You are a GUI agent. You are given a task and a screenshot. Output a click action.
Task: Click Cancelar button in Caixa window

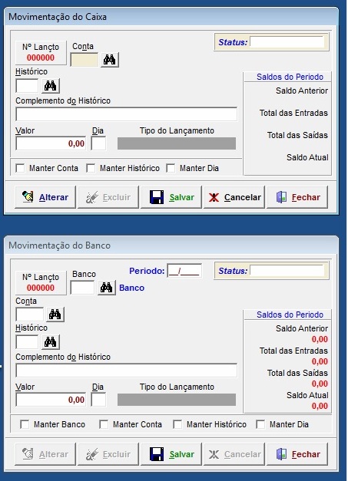pyautogui.click(x=234, y=197)
